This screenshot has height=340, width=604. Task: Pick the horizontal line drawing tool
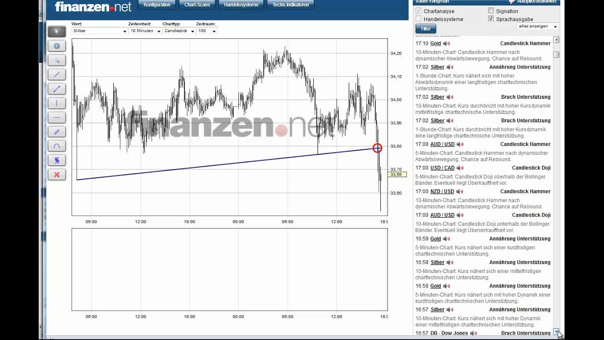57,117
